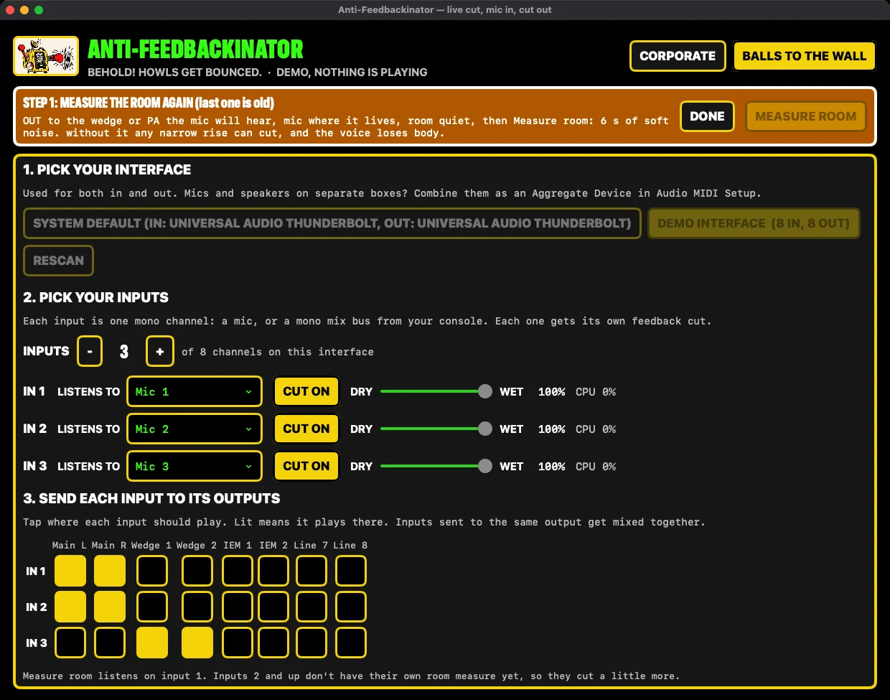Route IN 2 to Line 8
The height and width of the screenshot is (700, 890).
(x=351, y=607)
